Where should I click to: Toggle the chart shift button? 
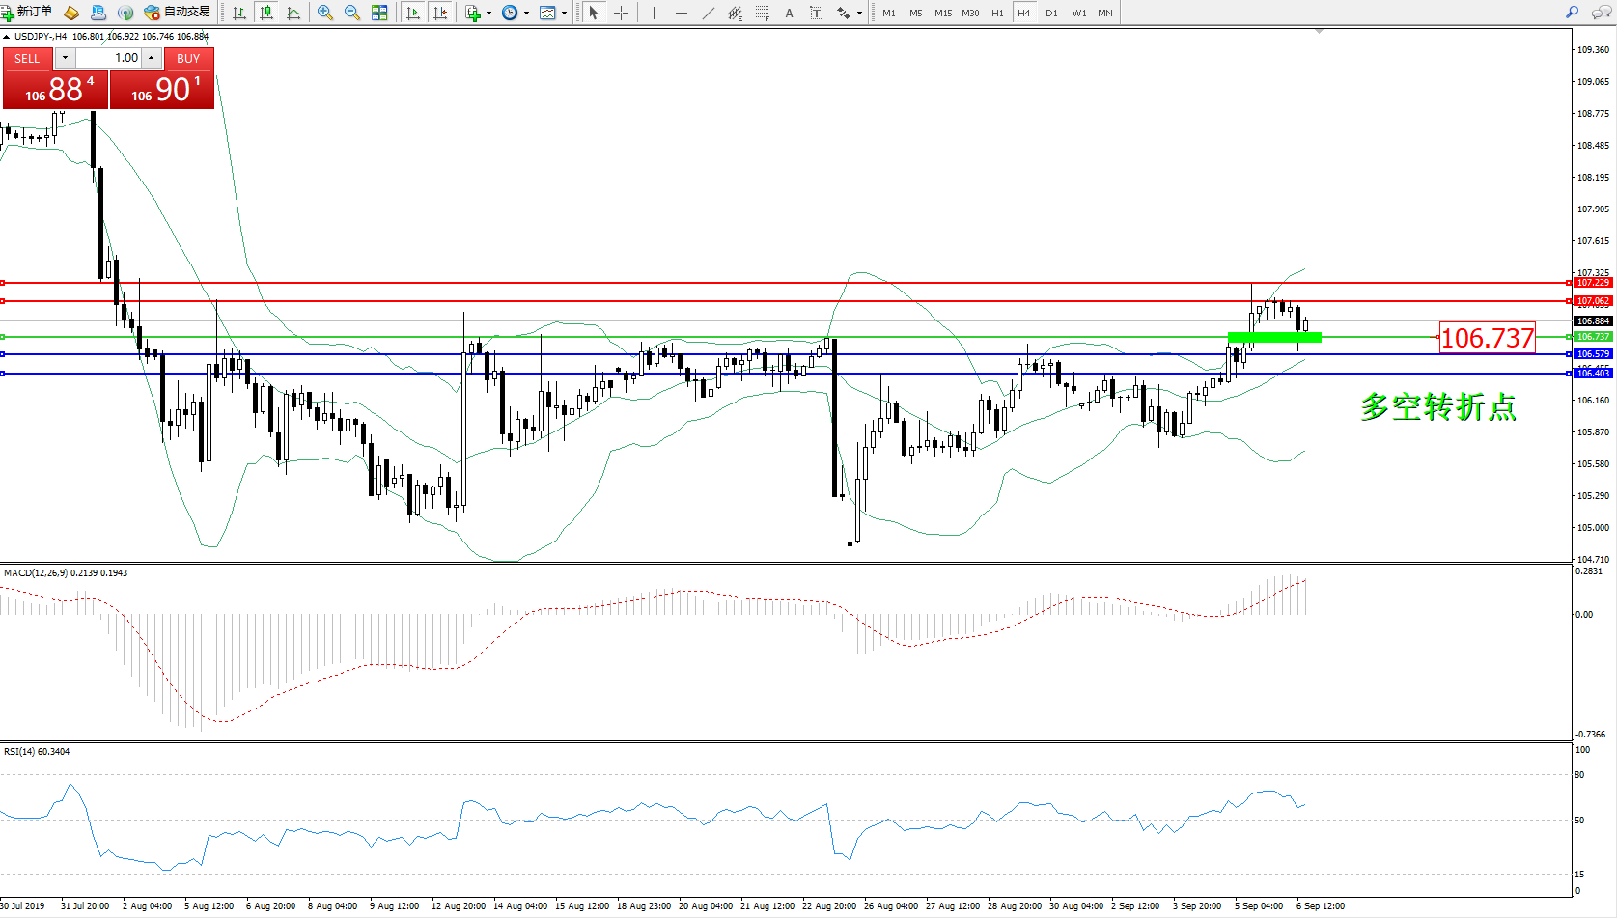pos(440,13)
